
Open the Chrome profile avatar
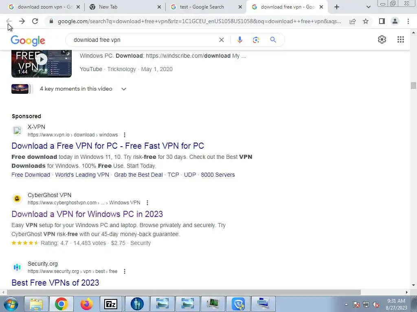pyautogui.click(x=395, y=21)
